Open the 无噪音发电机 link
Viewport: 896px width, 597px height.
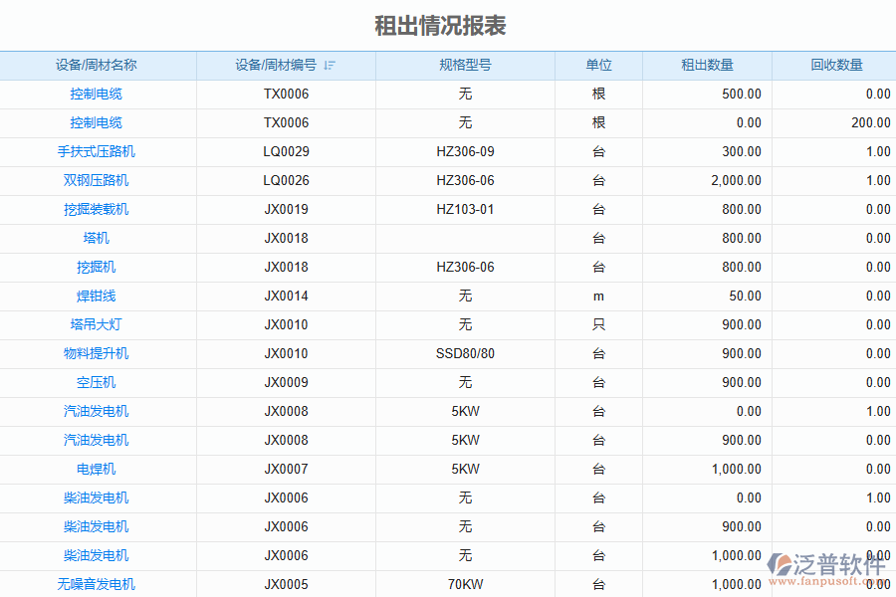pos(97,585)
